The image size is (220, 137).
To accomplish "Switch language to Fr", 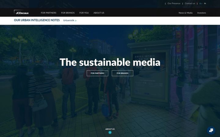I will coord(205,3).
